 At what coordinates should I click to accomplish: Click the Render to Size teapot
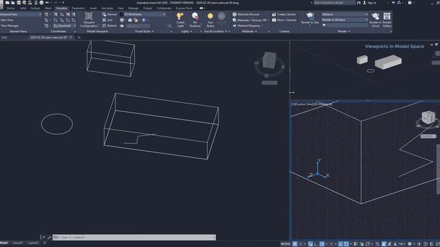[x=310, y=15]
